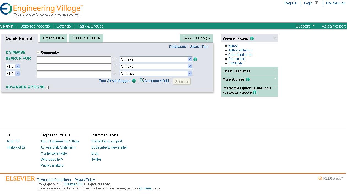This screenshot has height=195, width=347.
Task: Open Who uses EV? link
Action: [52, 160]
